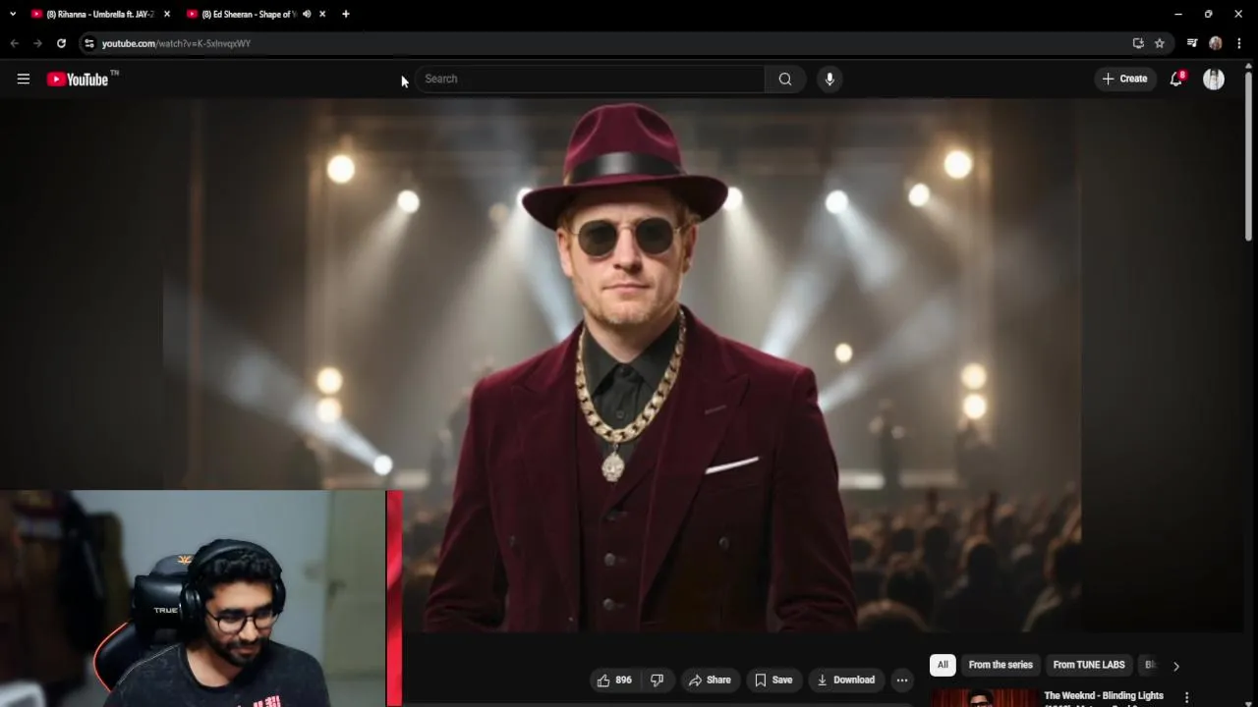The width and height of the screenshot is (1258, 707).
Task: Go back in browser history
Action: [14, 43]
